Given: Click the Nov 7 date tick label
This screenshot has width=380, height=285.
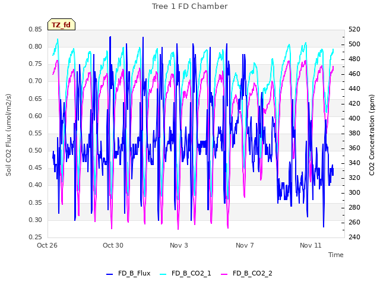Looking at the screenshot, I should coord(245,245).
